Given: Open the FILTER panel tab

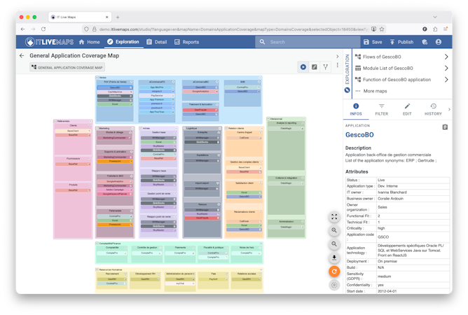Looking at the screenshot, I should (381, 109).
